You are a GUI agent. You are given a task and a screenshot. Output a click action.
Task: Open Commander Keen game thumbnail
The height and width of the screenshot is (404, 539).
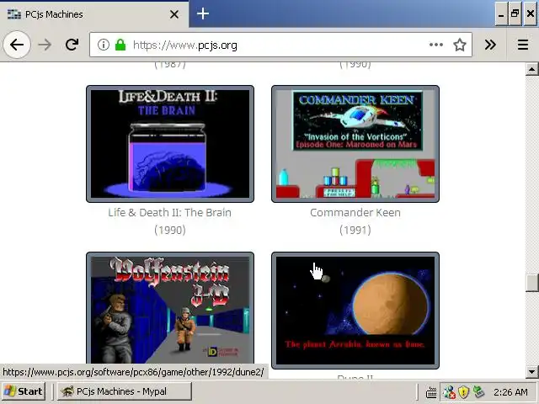point(355,144)
